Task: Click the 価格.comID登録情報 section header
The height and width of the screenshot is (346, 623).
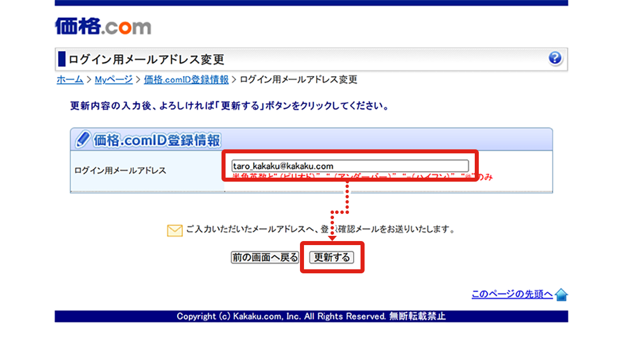Action: [x=311, y=140]
